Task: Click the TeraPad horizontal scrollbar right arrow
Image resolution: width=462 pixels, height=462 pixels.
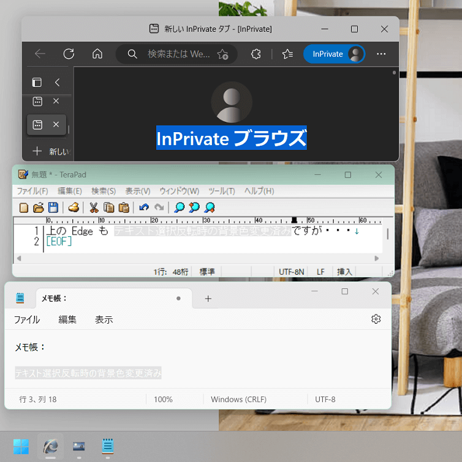Action: coord(377,258)
